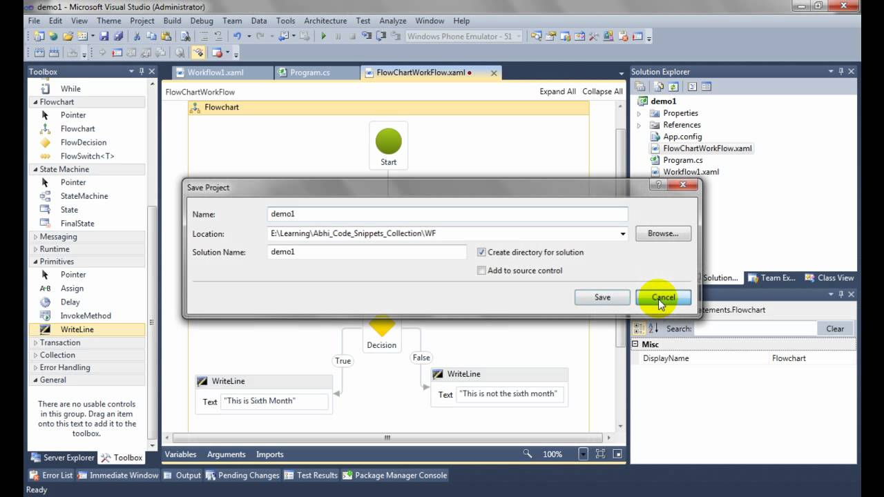Expand the References node in Solution Explorer
This screenshot has width=884, height=497.
pyautogui.click(x=639, y=125)
